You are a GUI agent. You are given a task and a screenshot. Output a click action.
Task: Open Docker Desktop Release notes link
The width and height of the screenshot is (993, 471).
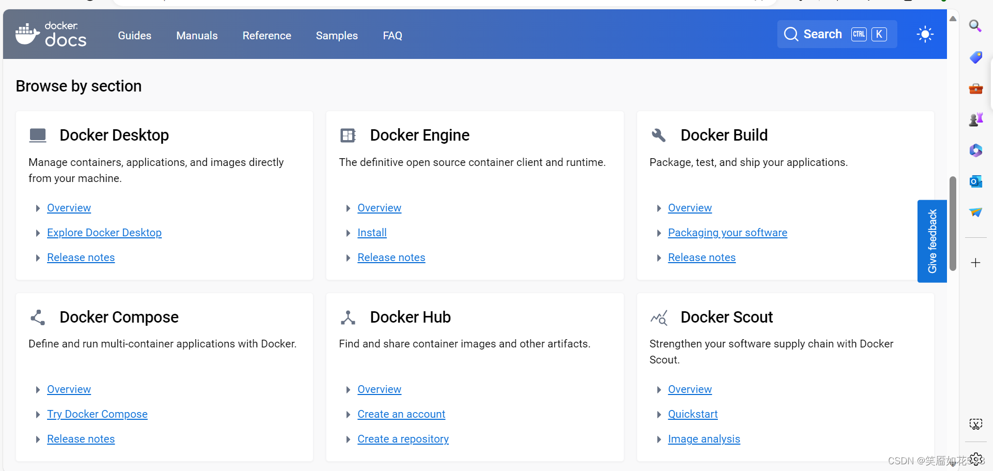coord(81,257)
